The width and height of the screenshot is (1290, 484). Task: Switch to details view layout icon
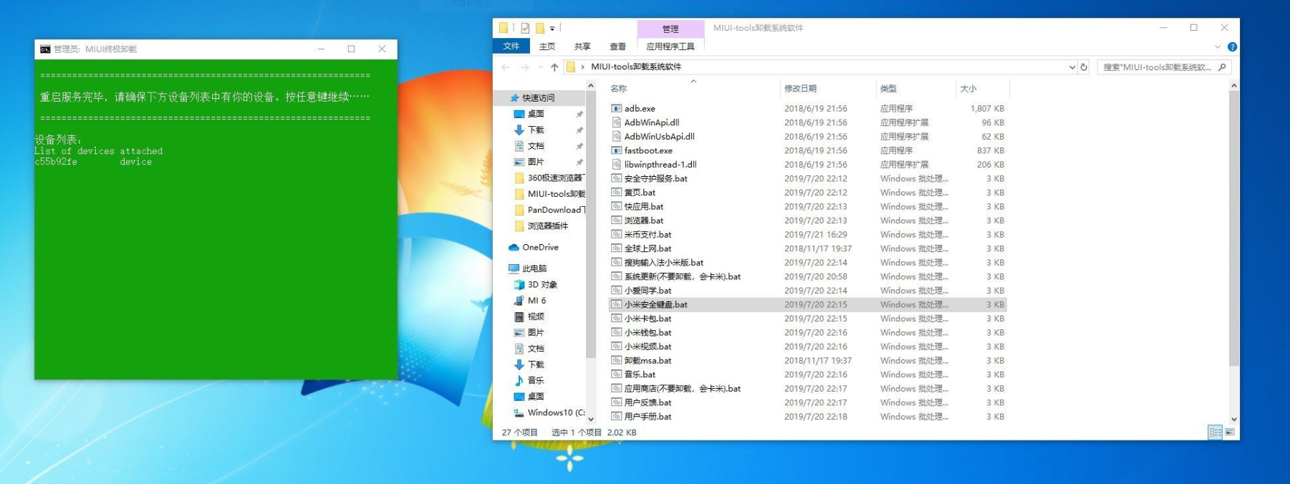tap(1215, 432)
